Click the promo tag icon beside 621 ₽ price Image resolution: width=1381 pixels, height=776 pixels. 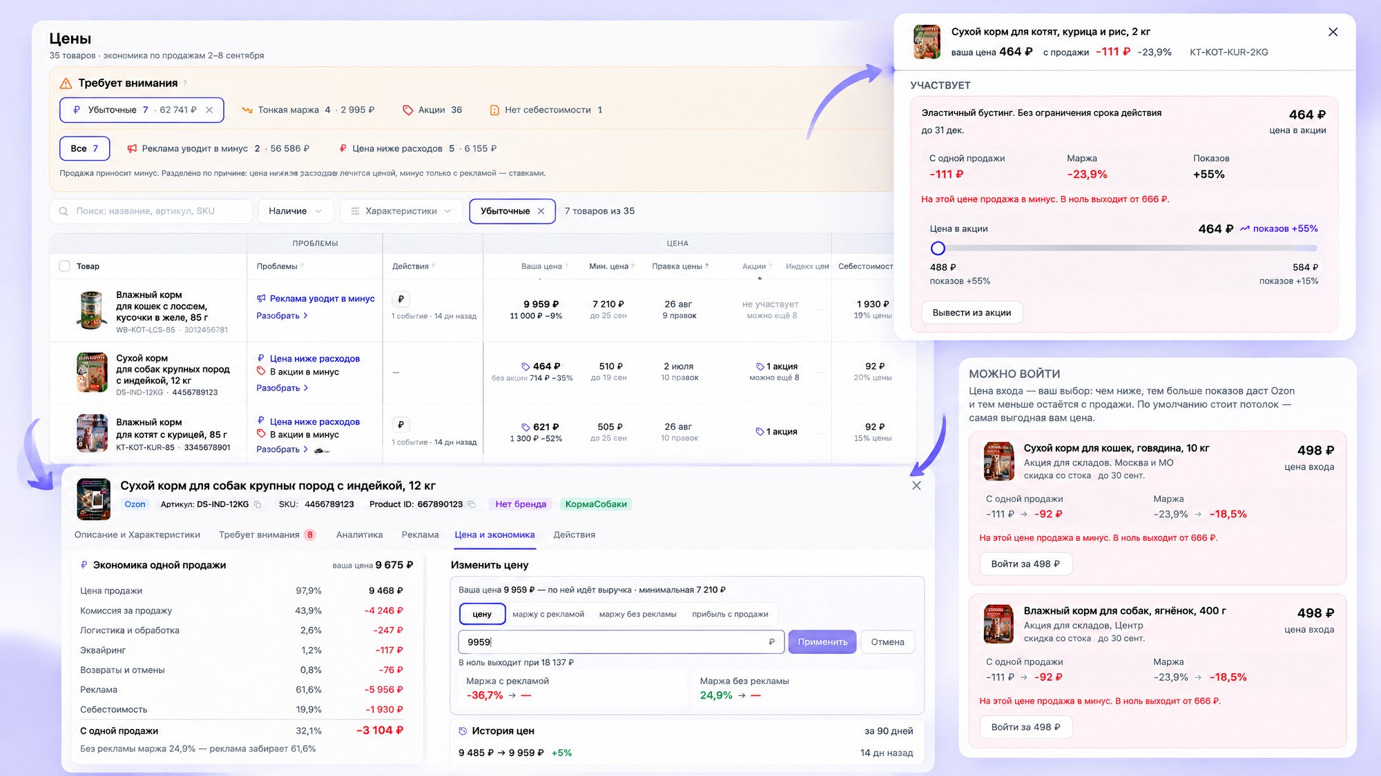pyautogui.click(x=525, y=427)
